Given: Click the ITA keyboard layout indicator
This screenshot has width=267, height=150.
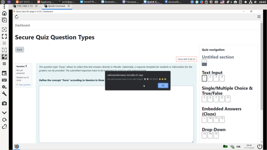Looking at the screenshot, I should click(x=239, y=147).
